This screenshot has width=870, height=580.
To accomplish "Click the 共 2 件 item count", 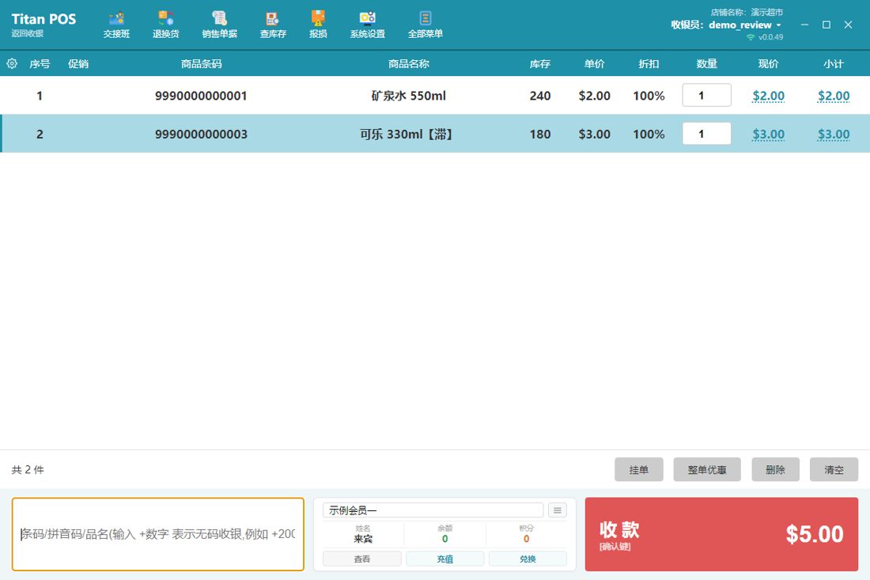I will click(x=28, y=469).
